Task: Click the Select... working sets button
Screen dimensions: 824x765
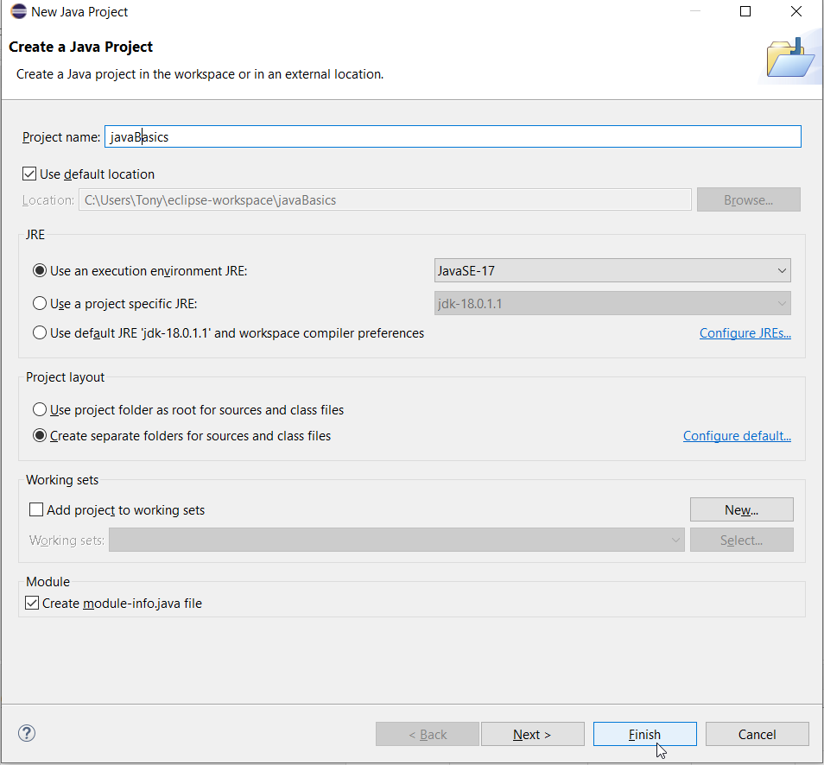Action: 741,541
